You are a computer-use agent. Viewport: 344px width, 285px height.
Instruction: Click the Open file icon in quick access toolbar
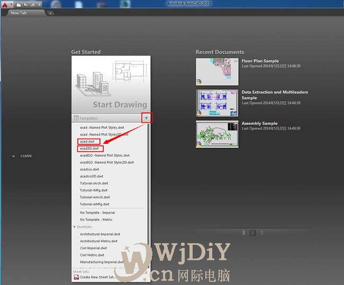click(x=25, y=4)
